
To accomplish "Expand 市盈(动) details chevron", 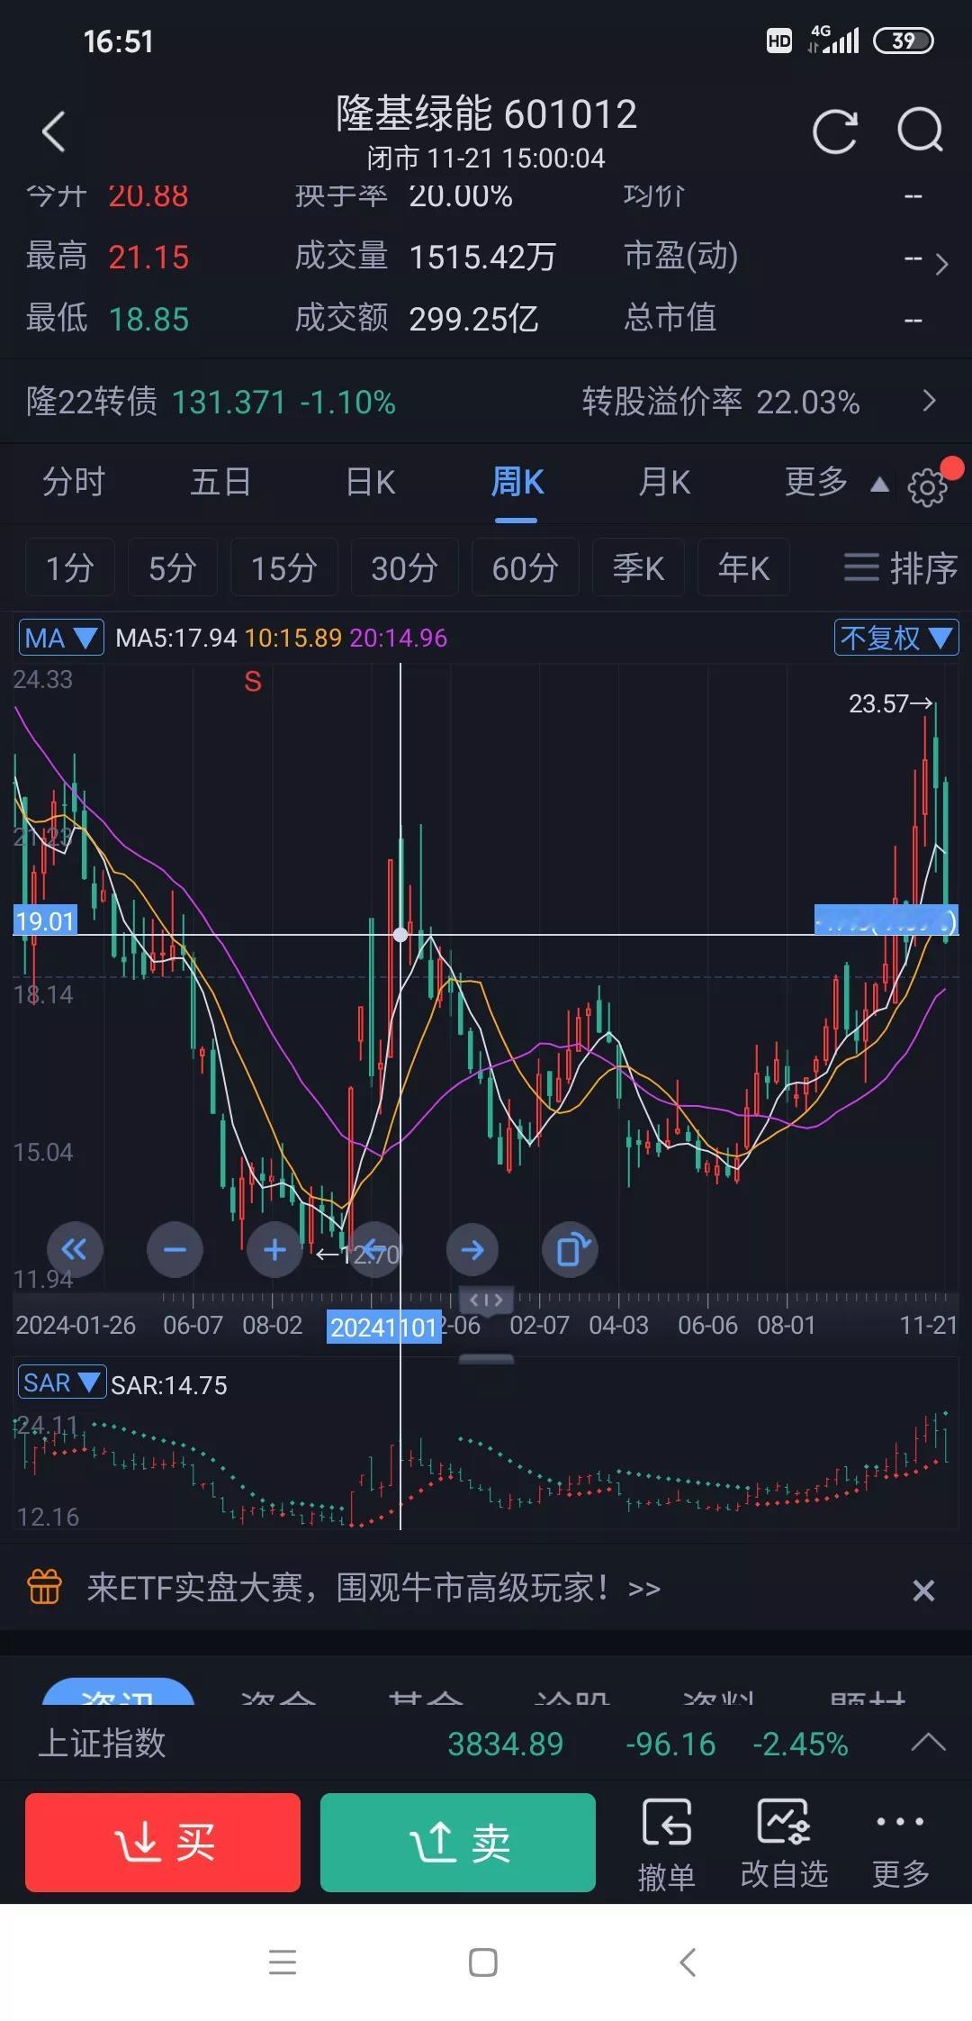I will click(941, 263).
